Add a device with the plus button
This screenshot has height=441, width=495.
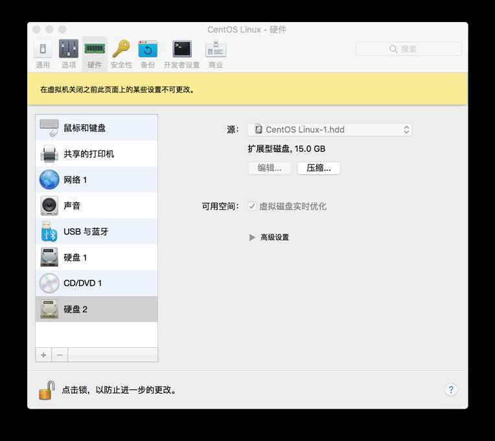pos(43,355)
